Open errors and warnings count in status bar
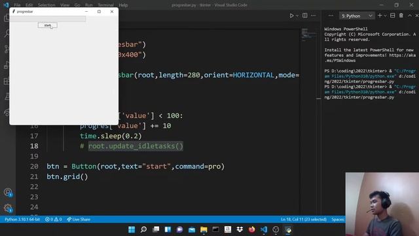The image size is (419, 236). 54,220
